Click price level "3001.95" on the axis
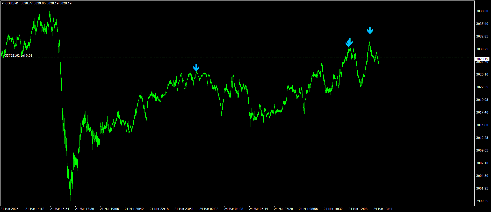The width and height of the screenshot is (491, 212). (x=482, y=188)
